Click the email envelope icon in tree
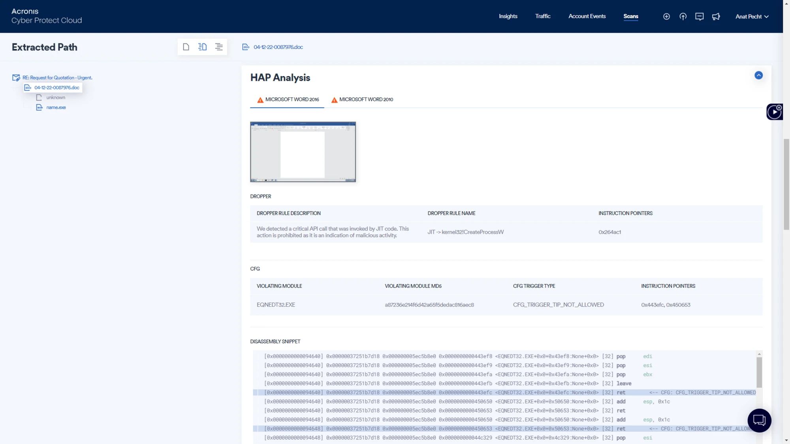The width and height of the screenshot is (790, 444). 16,78
